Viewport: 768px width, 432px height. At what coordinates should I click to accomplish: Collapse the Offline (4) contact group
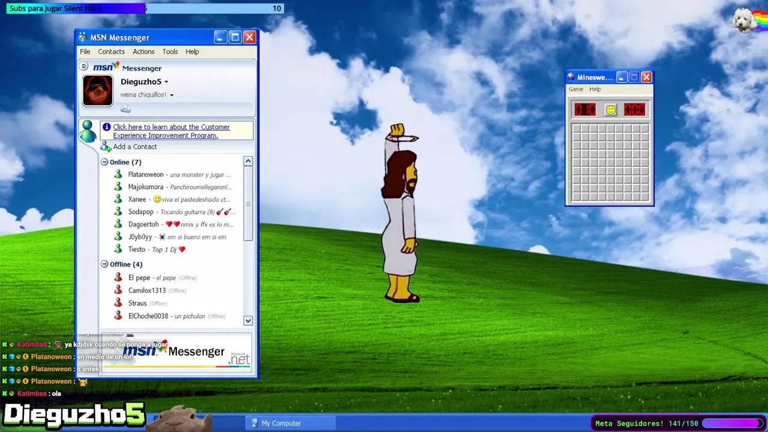click(x=104, y=264)
